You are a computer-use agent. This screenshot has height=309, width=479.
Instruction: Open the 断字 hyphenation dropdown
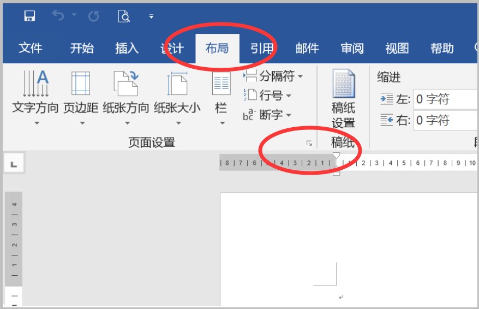[x=289, y=115]
